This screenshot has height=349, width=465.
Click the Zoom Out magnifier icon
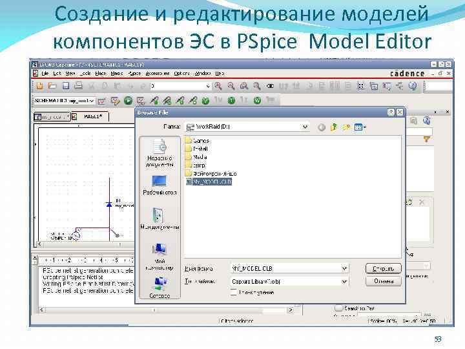pyautogui.click(x=231, y=86)
